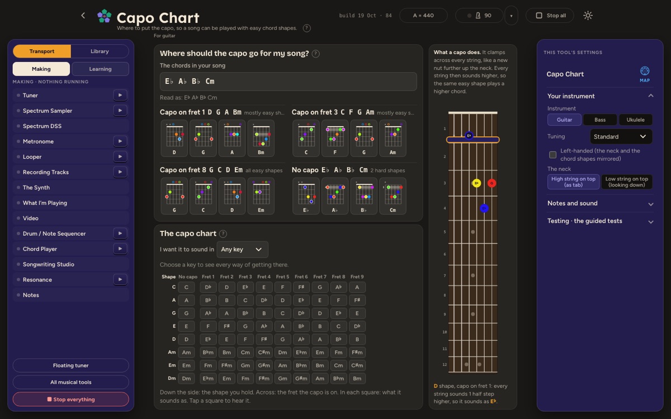Start the Chord Player play button
The height and width of the screenshot is (419, 671).
(x=120, y=249)
